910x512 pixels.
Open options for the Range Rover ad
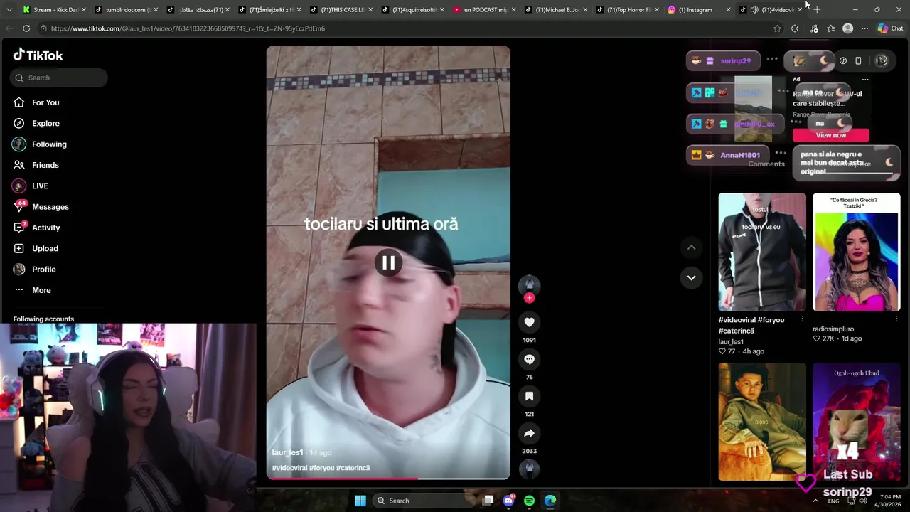(865, 80)
